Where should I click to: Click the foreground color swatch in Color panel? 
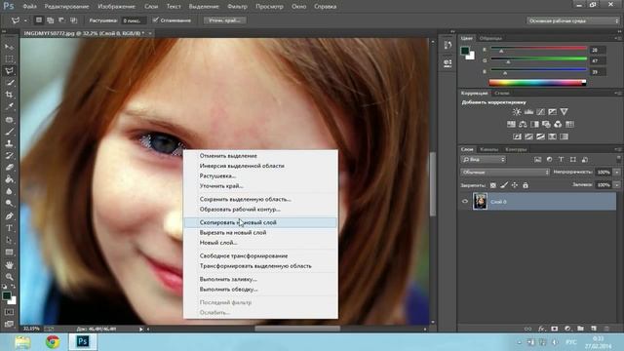pos(465,51)
